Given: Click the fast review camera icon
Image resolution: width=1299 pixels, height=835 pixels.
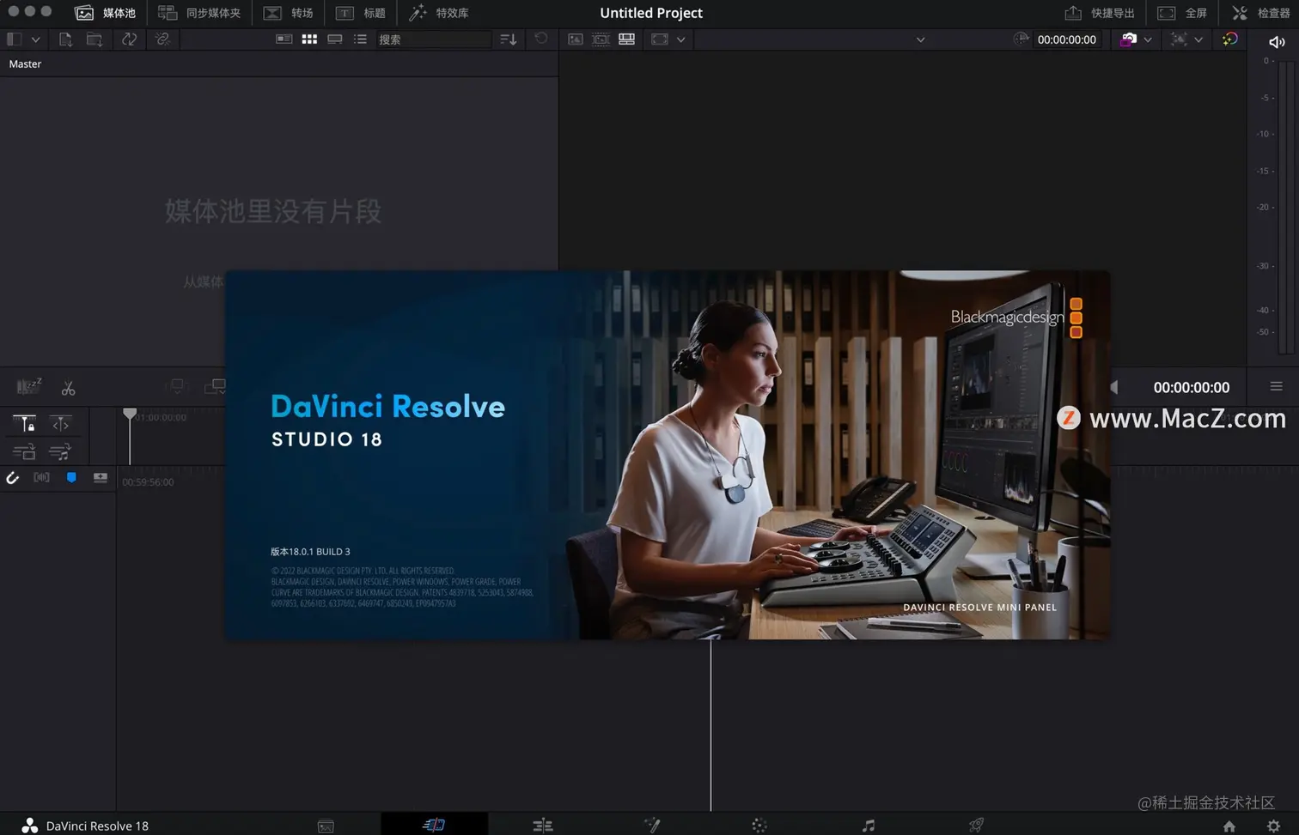Looking at the screenshot, I should [x=1128, y=39].
